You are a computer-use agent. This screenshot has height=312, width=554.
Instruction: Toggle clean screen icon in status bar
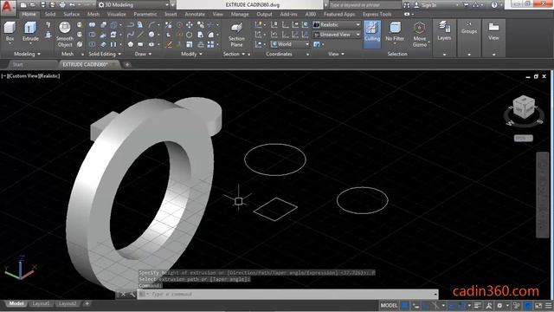click(x=538, y=305)
